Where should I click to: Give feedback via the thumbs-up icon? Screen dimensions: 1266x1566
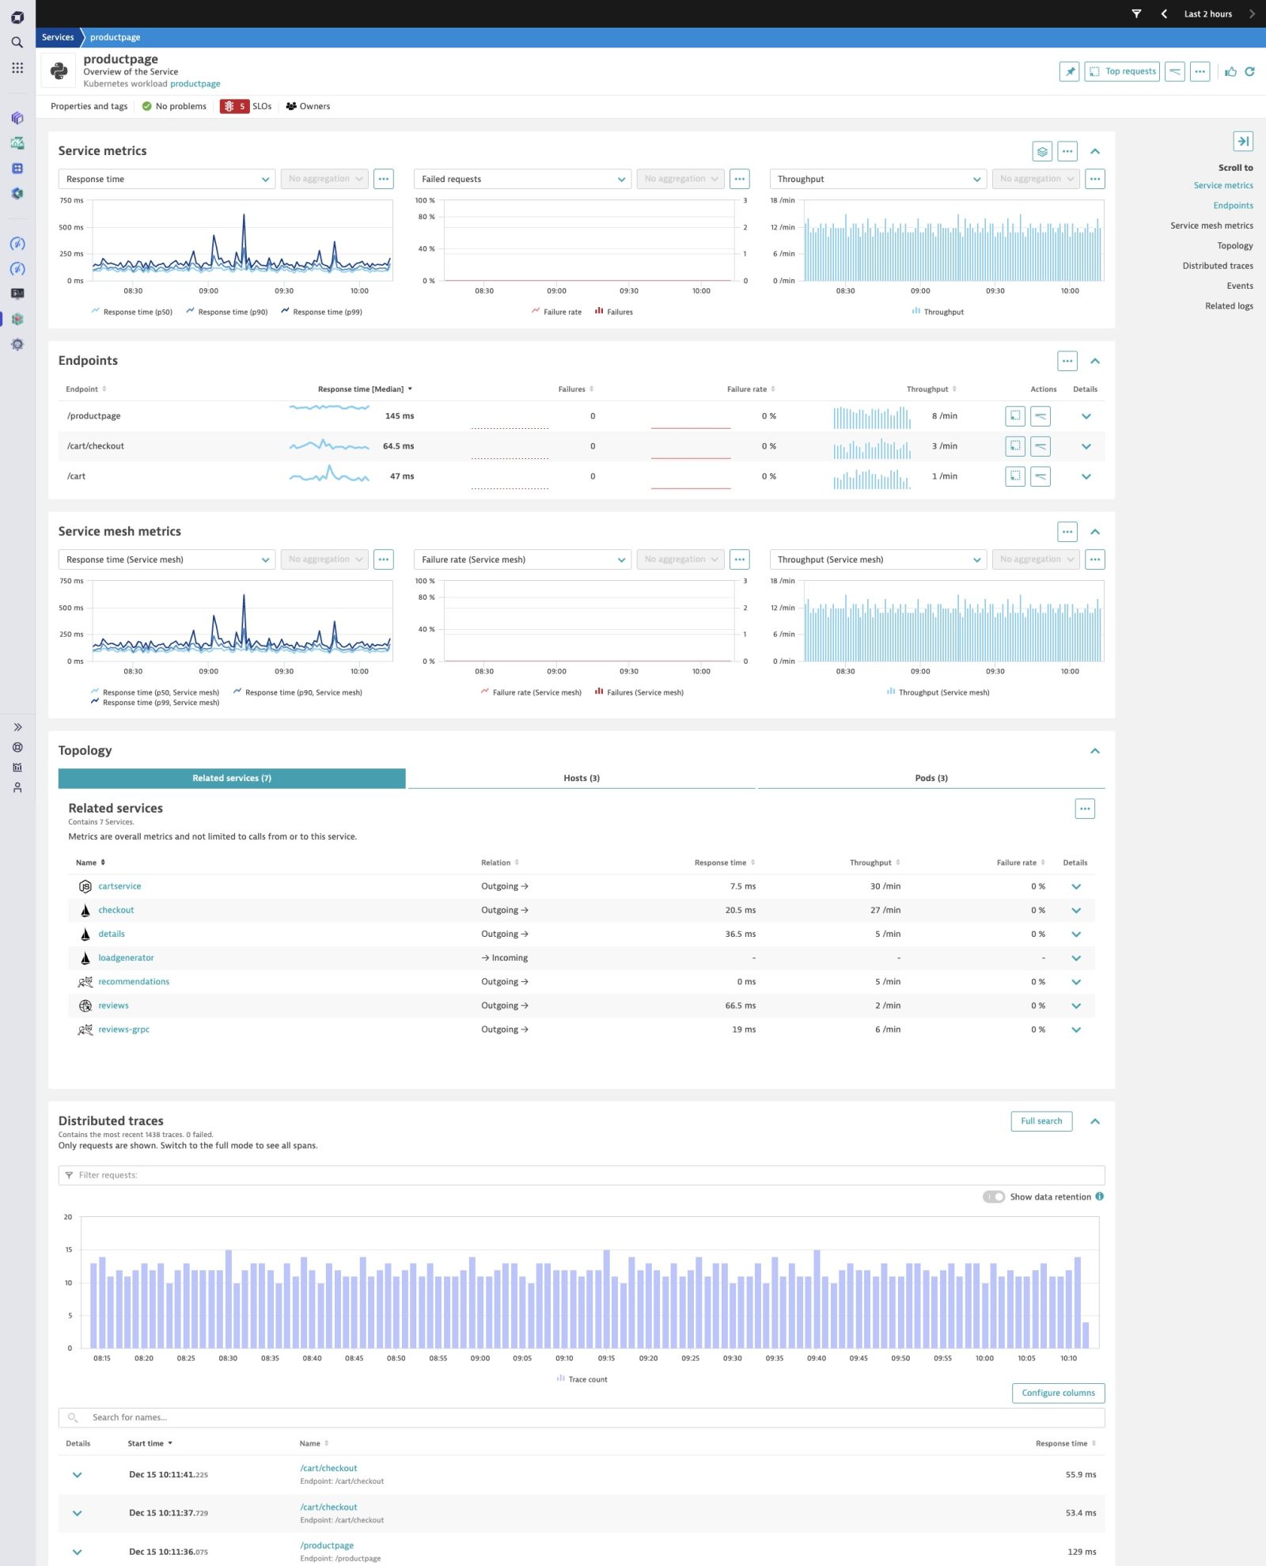click(1231, 71)
